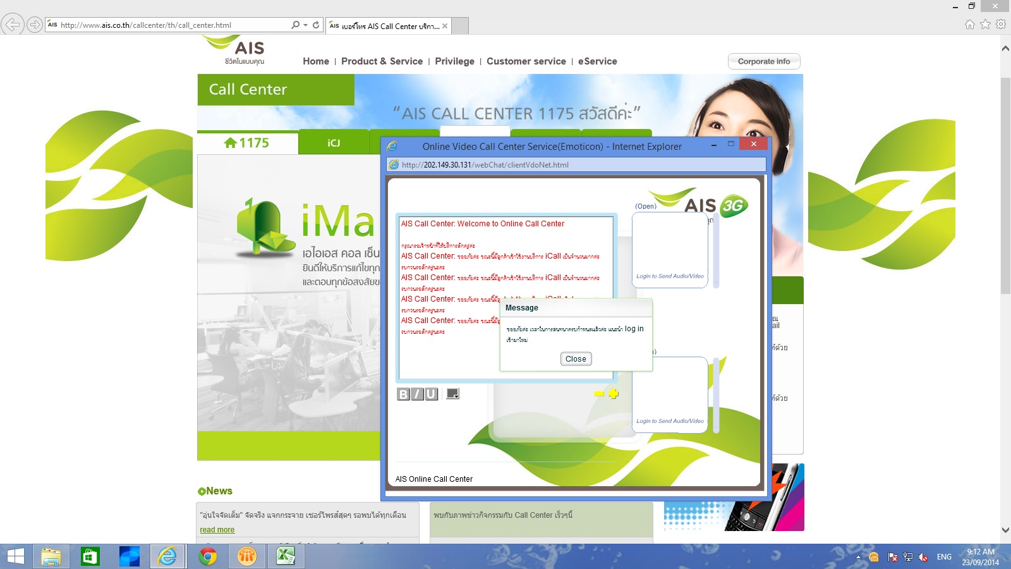Open the Customer service menu item

coord(526,61)
